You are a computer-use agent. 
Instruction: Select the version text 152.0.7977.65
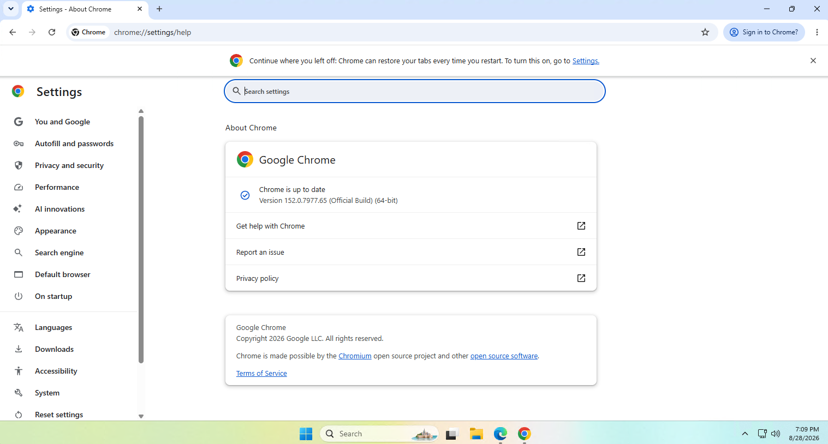pyautogui.click(x=306, y=200)
